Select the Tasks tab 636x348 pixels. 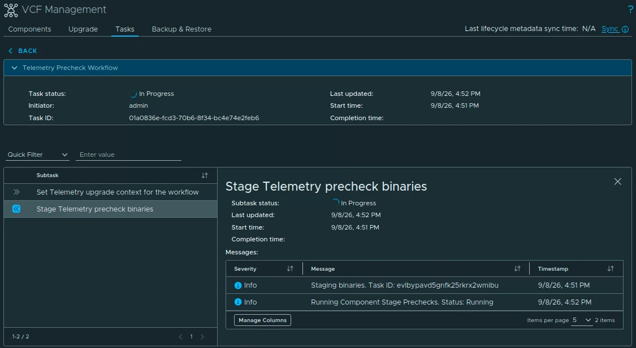tap(124, 29)
